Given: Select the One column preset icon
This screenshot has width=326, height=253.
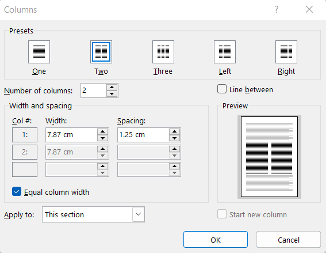Looking at the screenshot, I should click(x=39, y=52).
